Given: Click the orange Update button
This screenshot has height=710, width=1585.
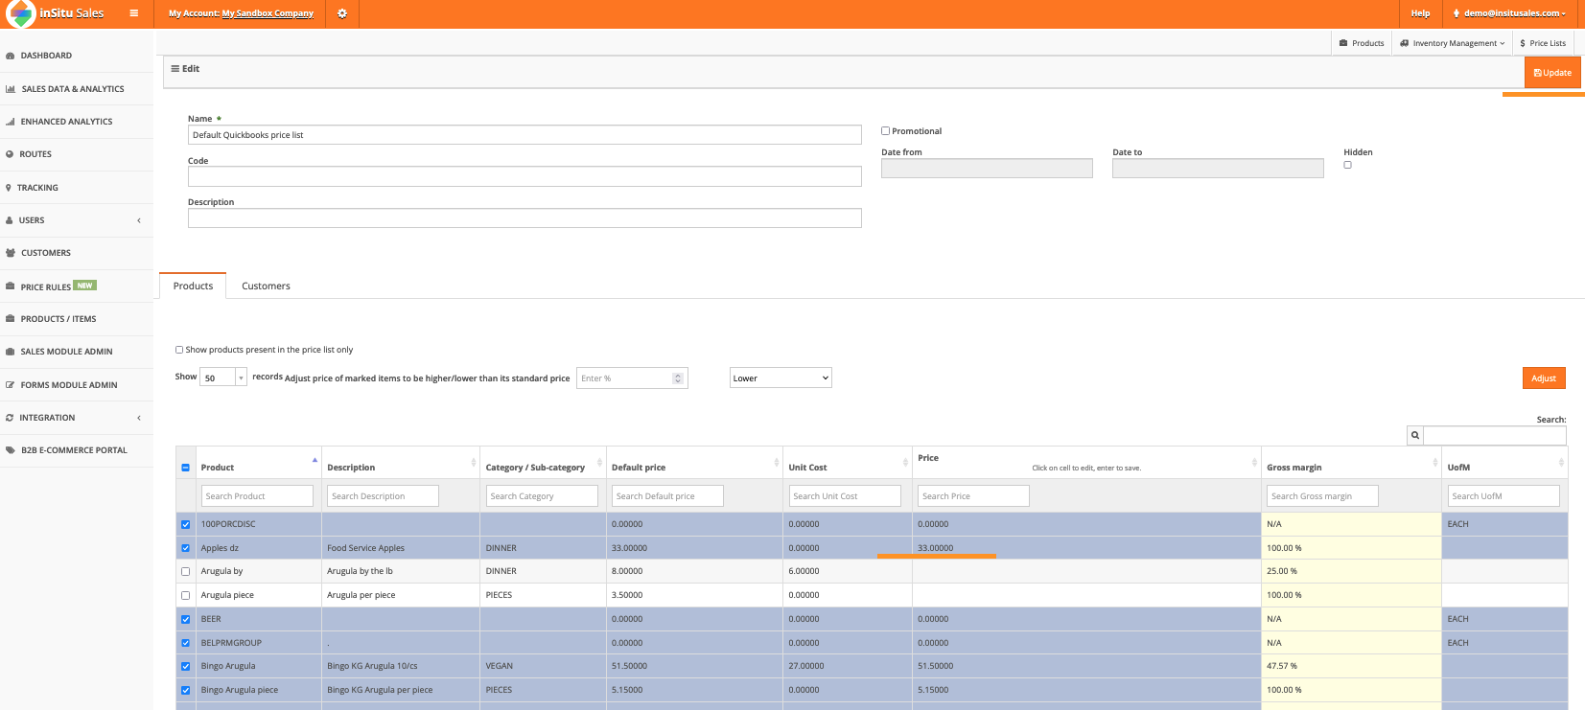Looking at the screenshot, I should (x=1551, y=73).
